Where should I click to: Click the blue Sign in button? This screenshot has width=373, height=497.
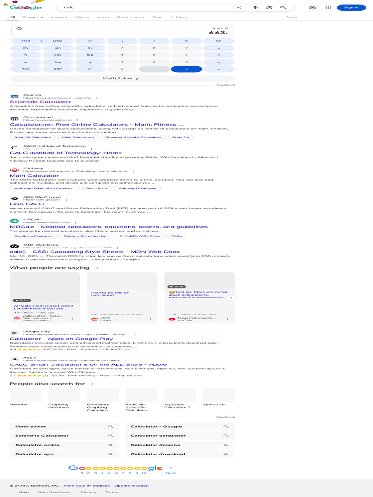(351, 8)
